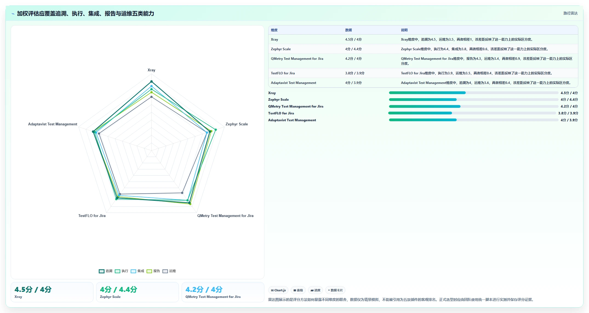Screen dimensions: 589x313
Task: Click the 表格 chip
Action: pos(298,290)
